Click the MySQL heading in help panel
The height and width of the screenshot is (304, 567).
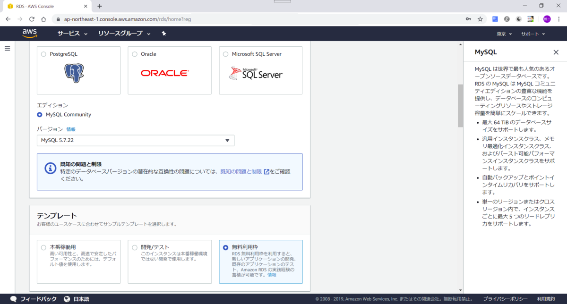486,52
